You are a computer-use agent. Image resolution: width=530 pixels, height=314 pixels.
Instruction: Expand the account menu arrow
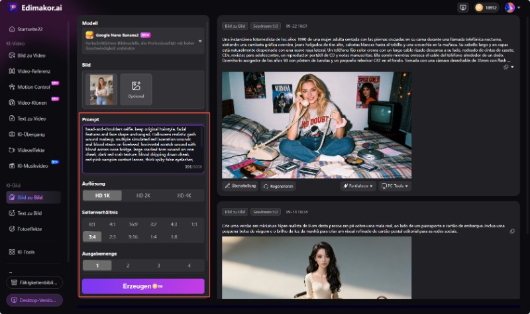point(519,7)
